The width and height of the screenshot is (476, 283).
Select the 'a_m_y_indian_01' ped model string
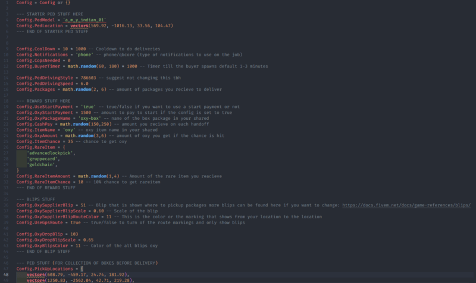coord(84,20)
